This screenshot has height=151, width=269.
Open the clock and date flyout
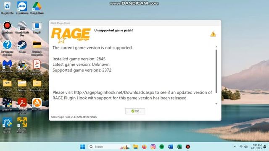coord(256,147)
